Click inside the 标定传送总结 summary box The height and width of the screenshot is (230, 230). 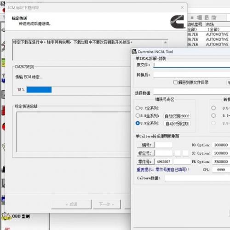(74, 132)
